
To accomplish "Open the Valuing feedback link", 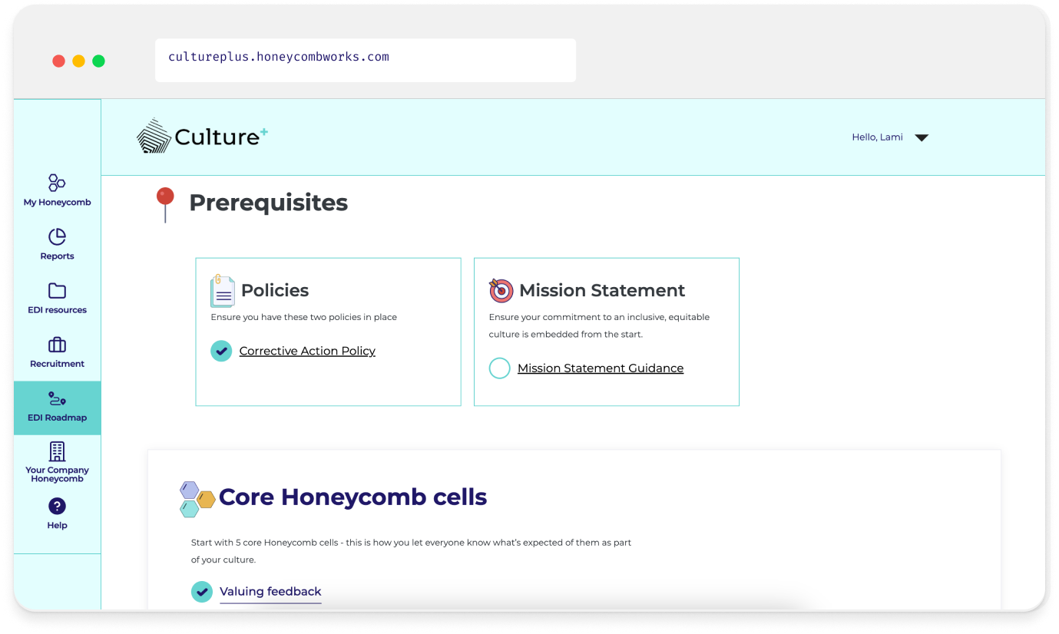I will [x=270, y=592].
